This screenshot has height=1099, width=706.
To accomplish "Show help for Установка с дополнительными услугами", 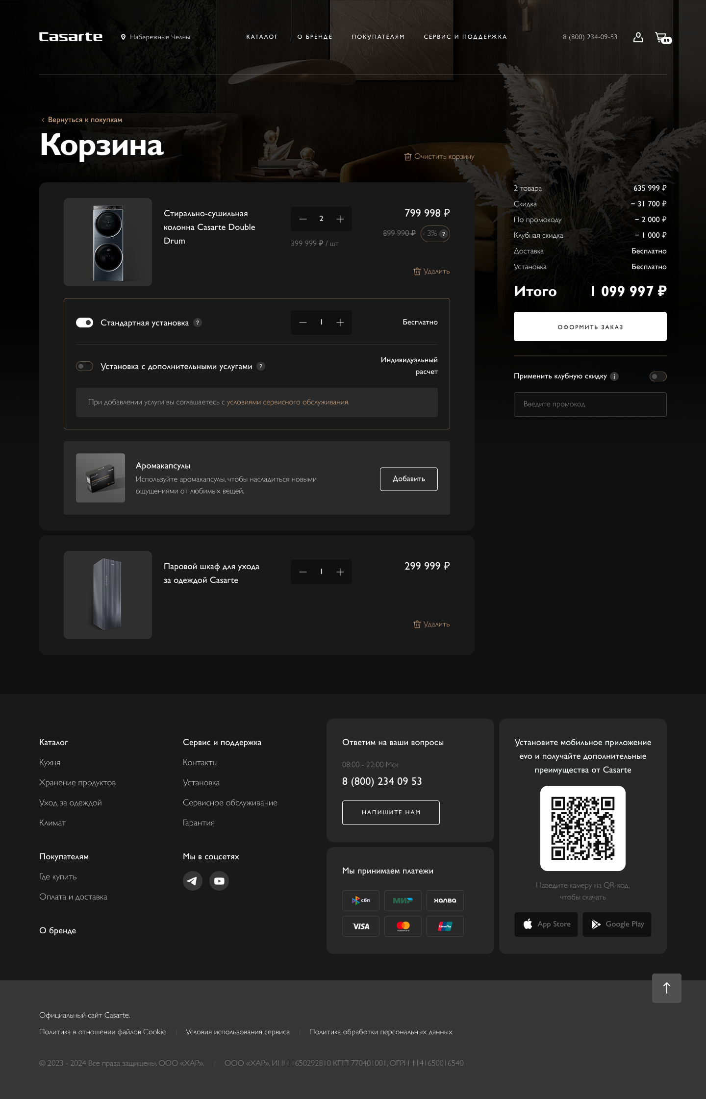I will pos(261,366).
